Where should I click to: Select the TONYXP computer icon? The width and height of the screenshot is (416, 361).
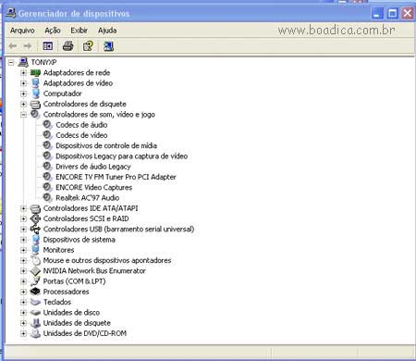tap(23, 62)
